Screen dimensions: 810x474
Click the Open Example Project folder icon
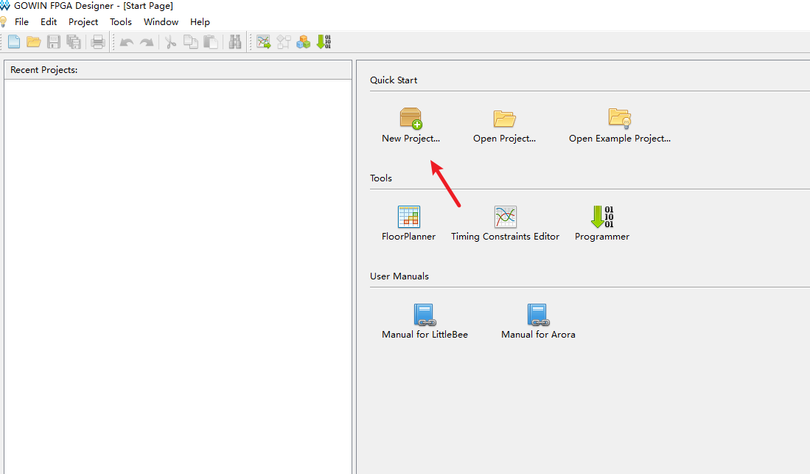pyautogui.click(x=620, y=118)
